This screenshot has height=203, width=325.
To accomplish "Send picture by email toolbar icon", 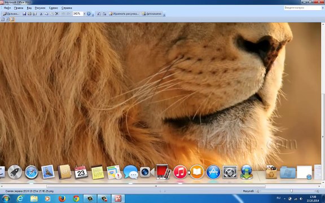I will tap(35, 14).
